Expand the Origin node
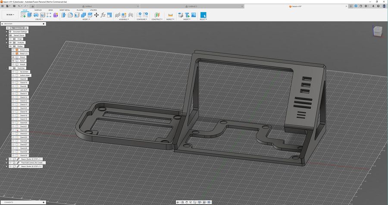Image resolution: width=388 pixels, height=205 pixels. point(7,39)
